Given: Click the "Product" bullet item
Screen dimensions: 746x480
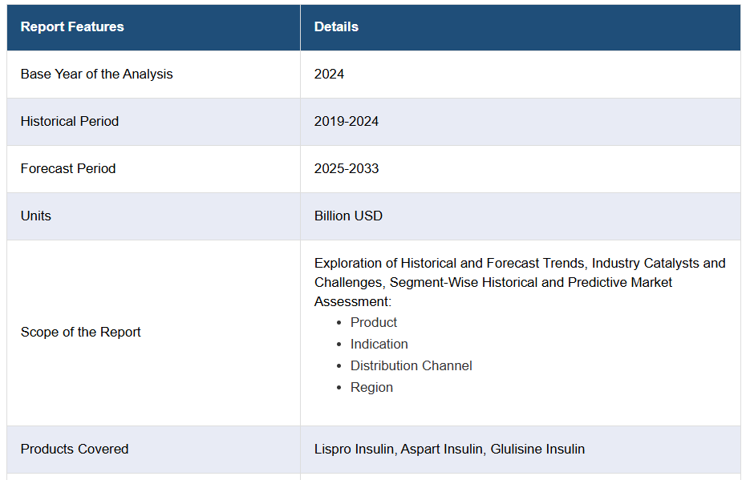Looking at the screenshot, I should point(374,323).
